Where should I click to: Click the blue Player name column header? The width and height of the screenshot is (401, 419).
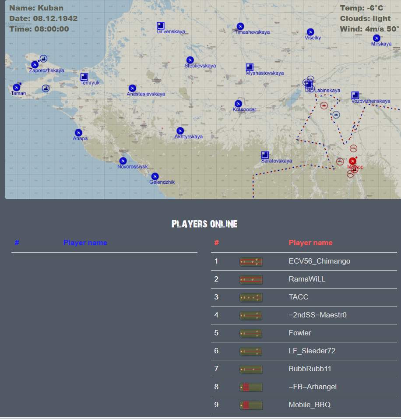coord(85,243)
